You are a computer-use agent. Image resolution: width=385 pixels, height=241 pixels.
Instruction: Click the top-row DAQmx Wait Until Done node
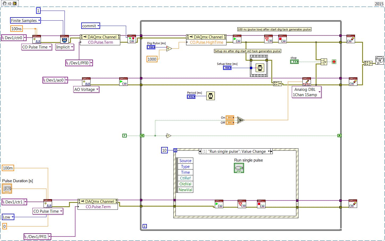[268, 39]
